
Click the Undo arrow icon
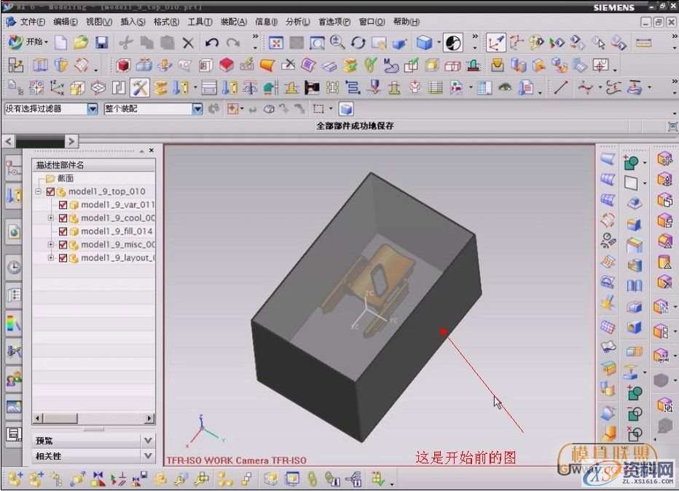(x=212, y=42)
